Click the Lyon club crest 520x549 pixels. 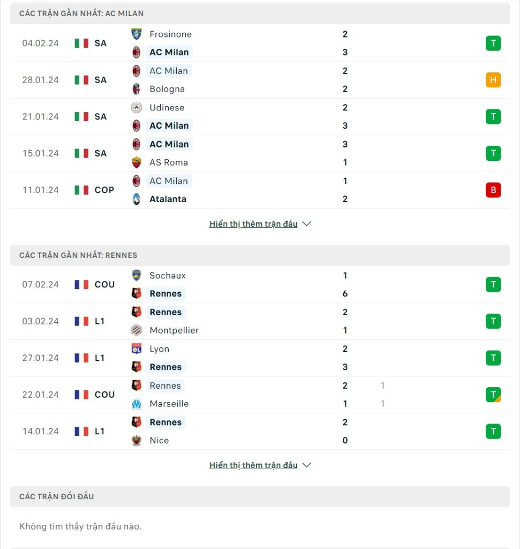137,348
